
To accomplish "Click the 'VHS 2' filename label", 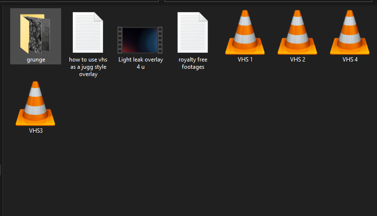I will pyautogui.click(x=297, y=60).
